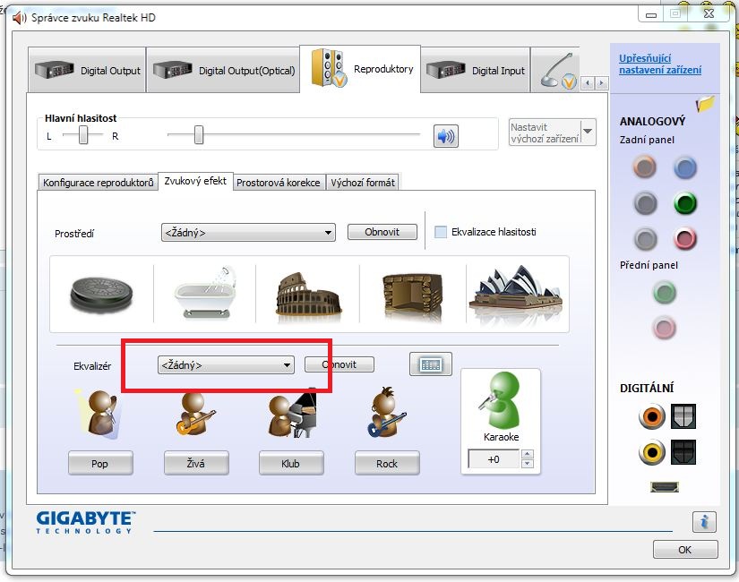Click the upper optical digital connector
739x582 pixels.
click(683, 416)
